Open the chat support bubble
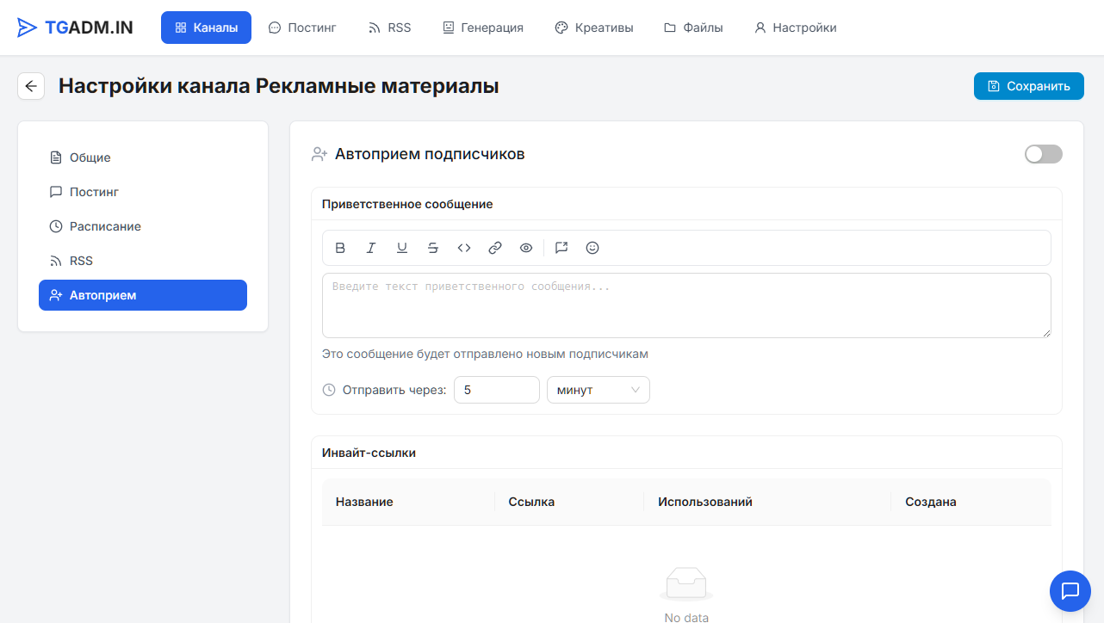The image size is (1104, 623). 1070,591
